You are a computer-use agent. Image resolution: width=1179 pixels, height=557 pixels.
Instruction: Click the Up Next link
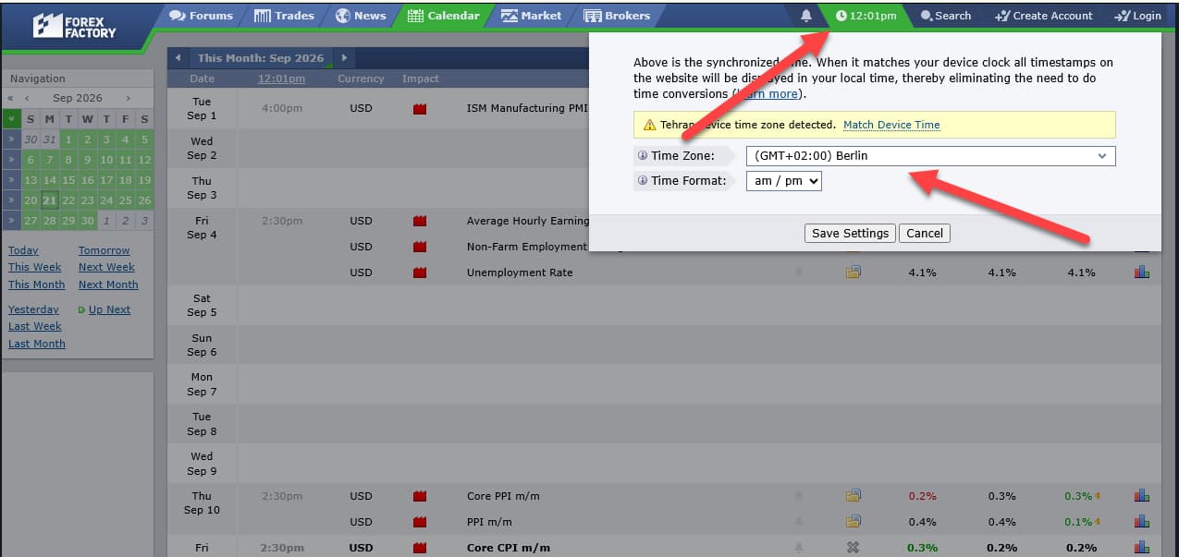click(x=109, y=309)
